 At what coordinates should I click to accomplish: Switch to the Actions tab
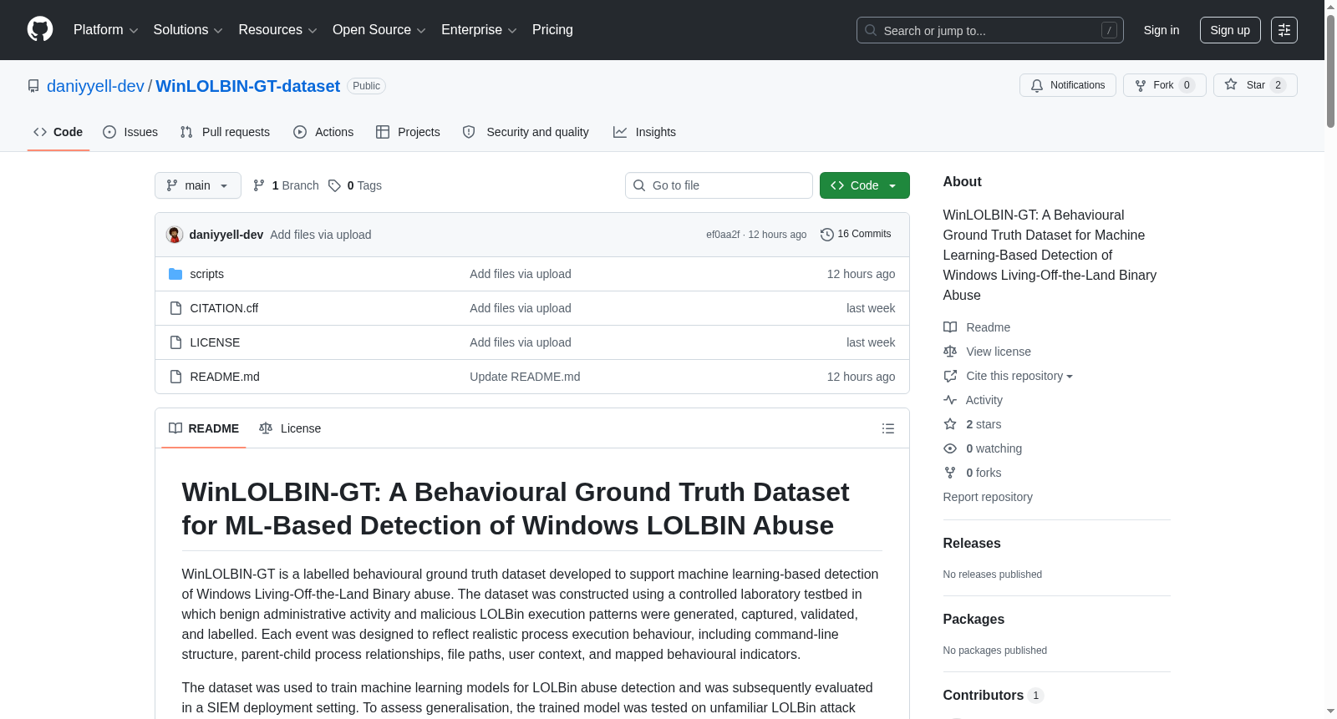coord(323,132)
